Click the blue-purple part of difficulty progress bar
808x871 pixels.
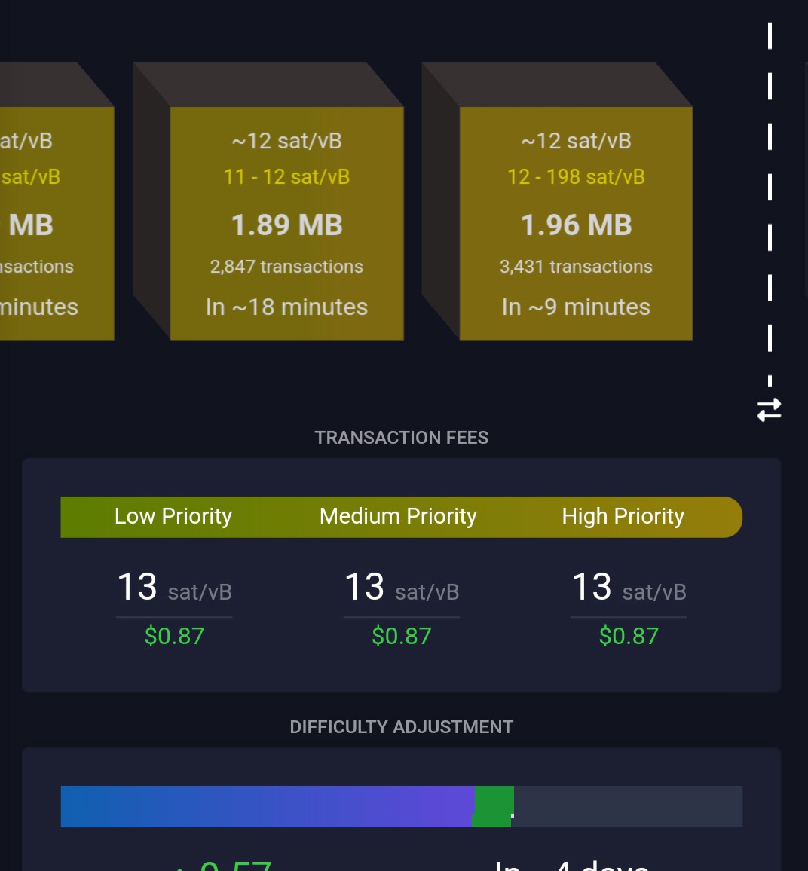pyautogui.click(x=264, y=806)
